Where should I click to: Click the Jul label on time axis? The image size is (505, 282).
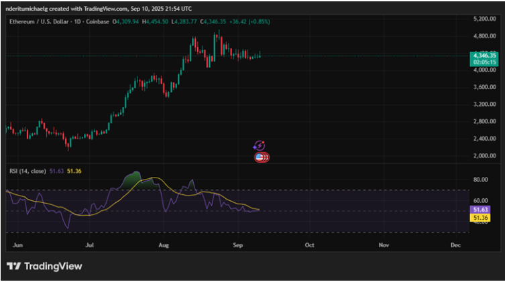point(89,246)
